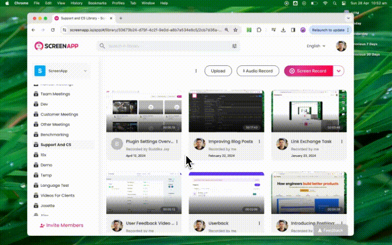
Task: Expand the Screen Record dropdown arrow
Action: [339, 71]
